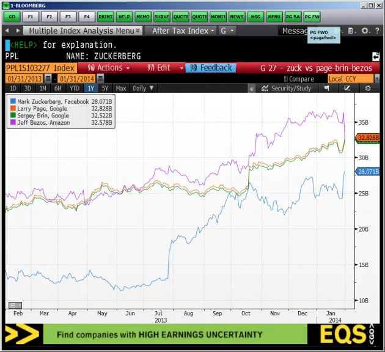This screenshot has width=385, height=352.
Task: Click the green HELP key button
Action: click(x=124, y=16)
